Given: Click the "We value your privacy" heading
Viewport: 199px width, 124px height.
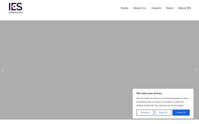Looking at the screenshot, I should click(149, 93).
